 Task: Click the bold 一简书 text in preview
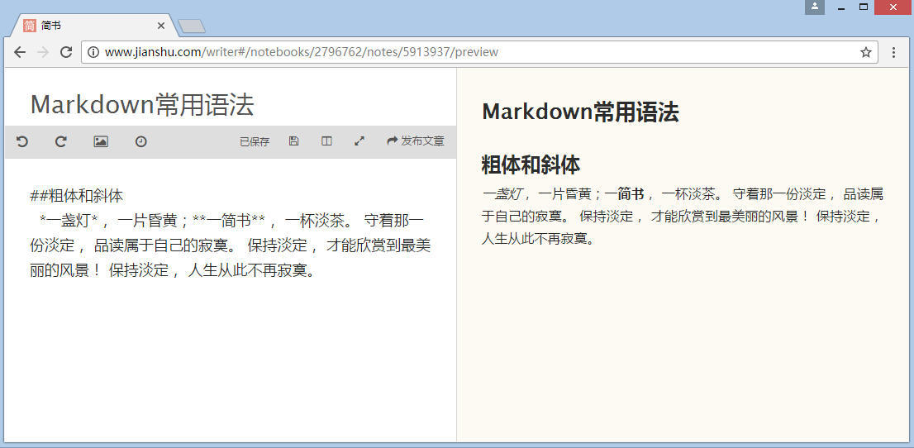(624, 194)
